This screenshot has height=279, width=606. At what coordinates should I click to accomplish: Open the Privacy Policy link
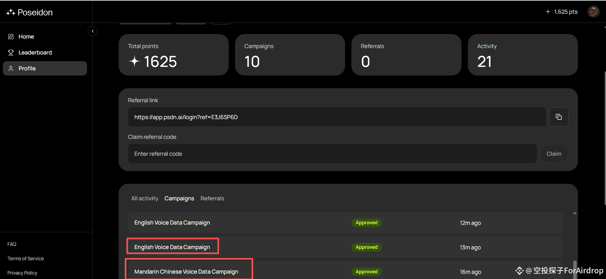click(22, 273)
